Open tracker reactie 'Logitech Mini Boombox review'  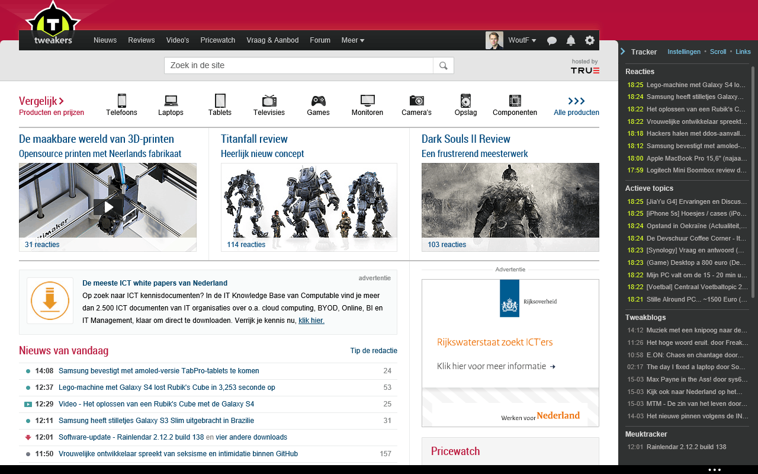[696, 170]
